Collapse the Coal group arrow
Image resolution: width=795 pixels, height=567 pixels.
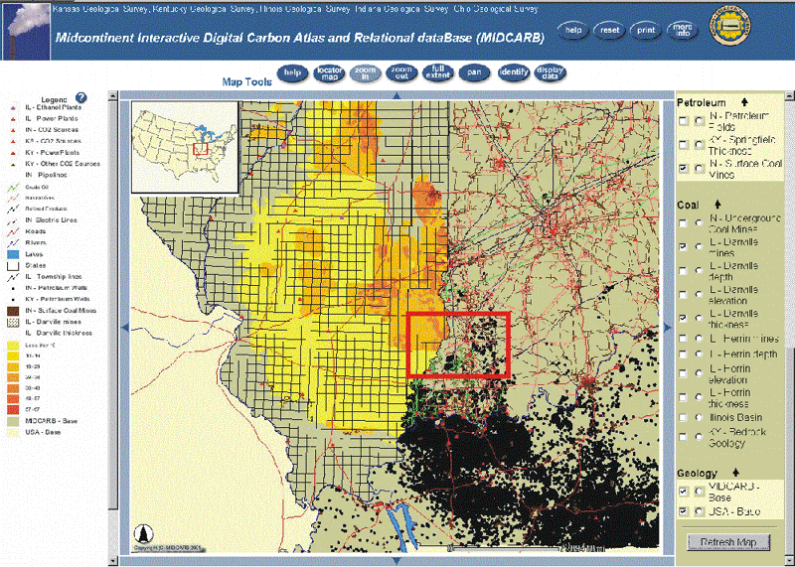click(x=717, y=205)
